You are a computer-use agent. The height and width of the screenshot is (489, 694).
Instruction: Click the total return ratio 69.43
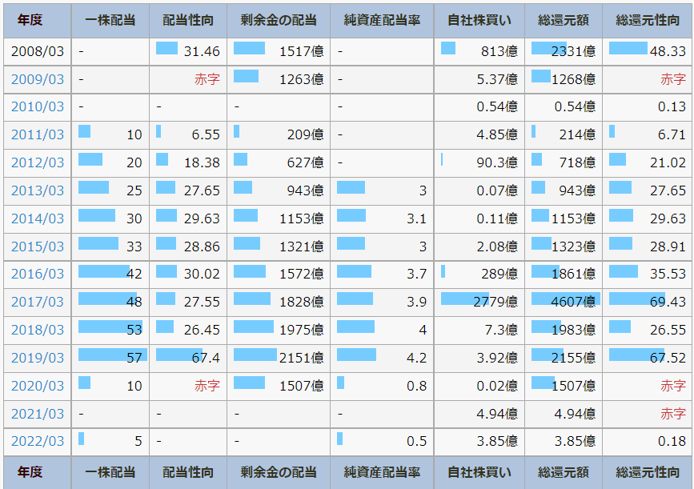668,302
